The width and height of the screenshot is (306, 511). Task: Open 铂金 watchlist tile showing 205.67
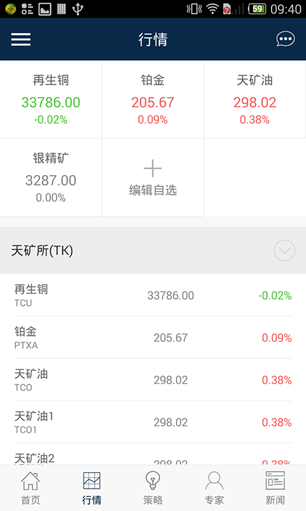coord(153,100)
